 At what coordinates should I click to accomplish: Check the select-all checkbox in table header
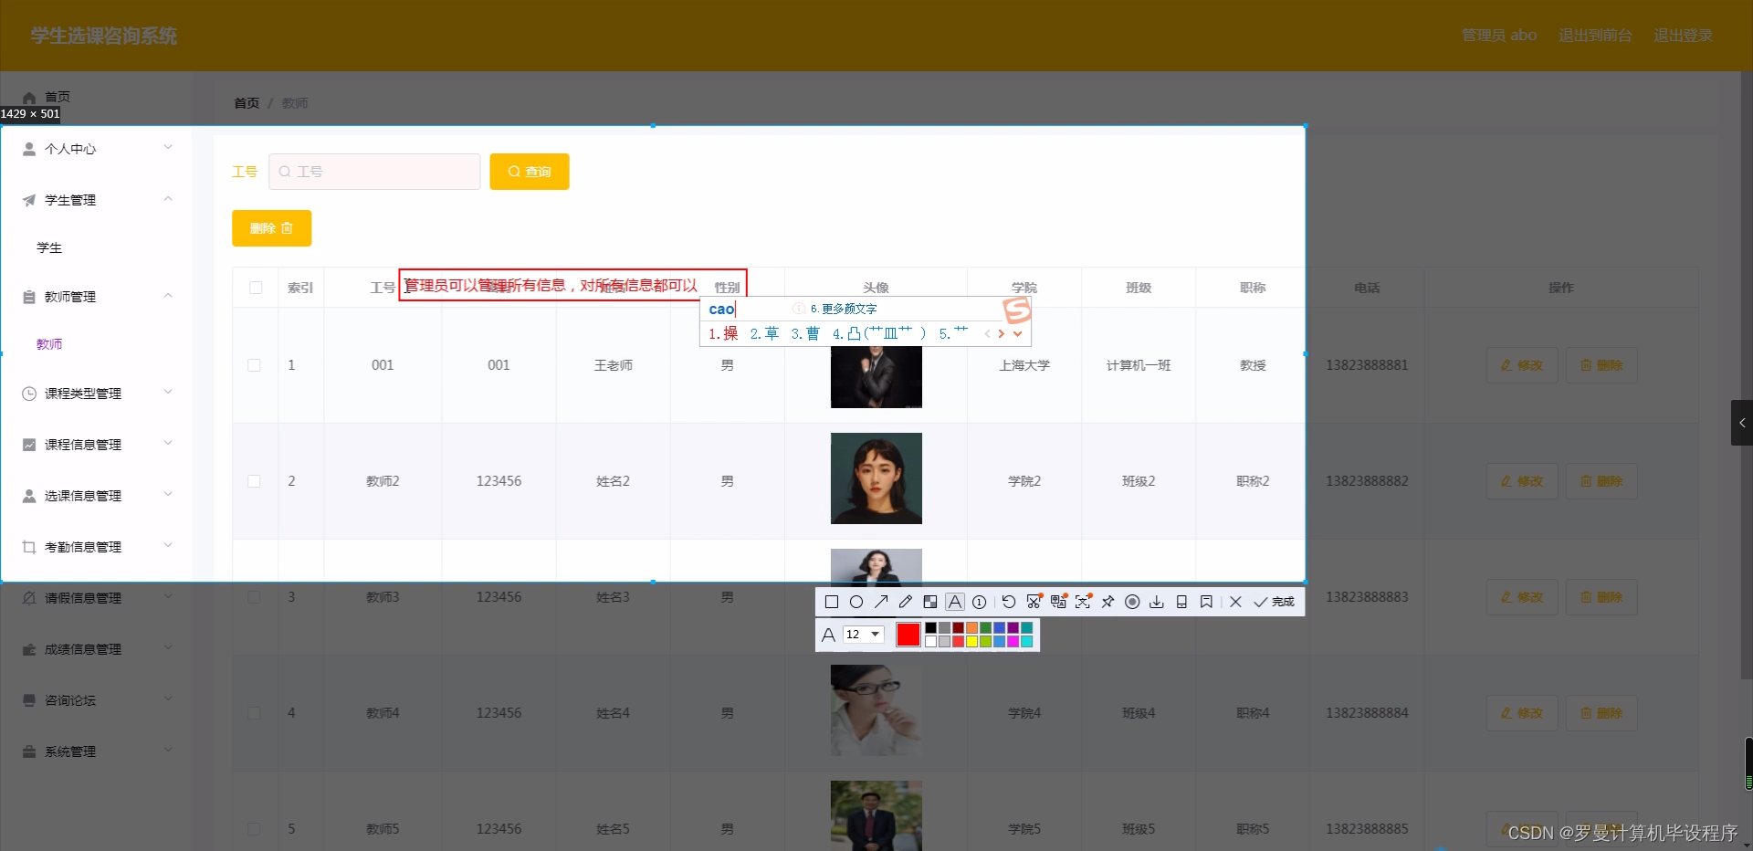pyautogui.click(x=255, y=288)
